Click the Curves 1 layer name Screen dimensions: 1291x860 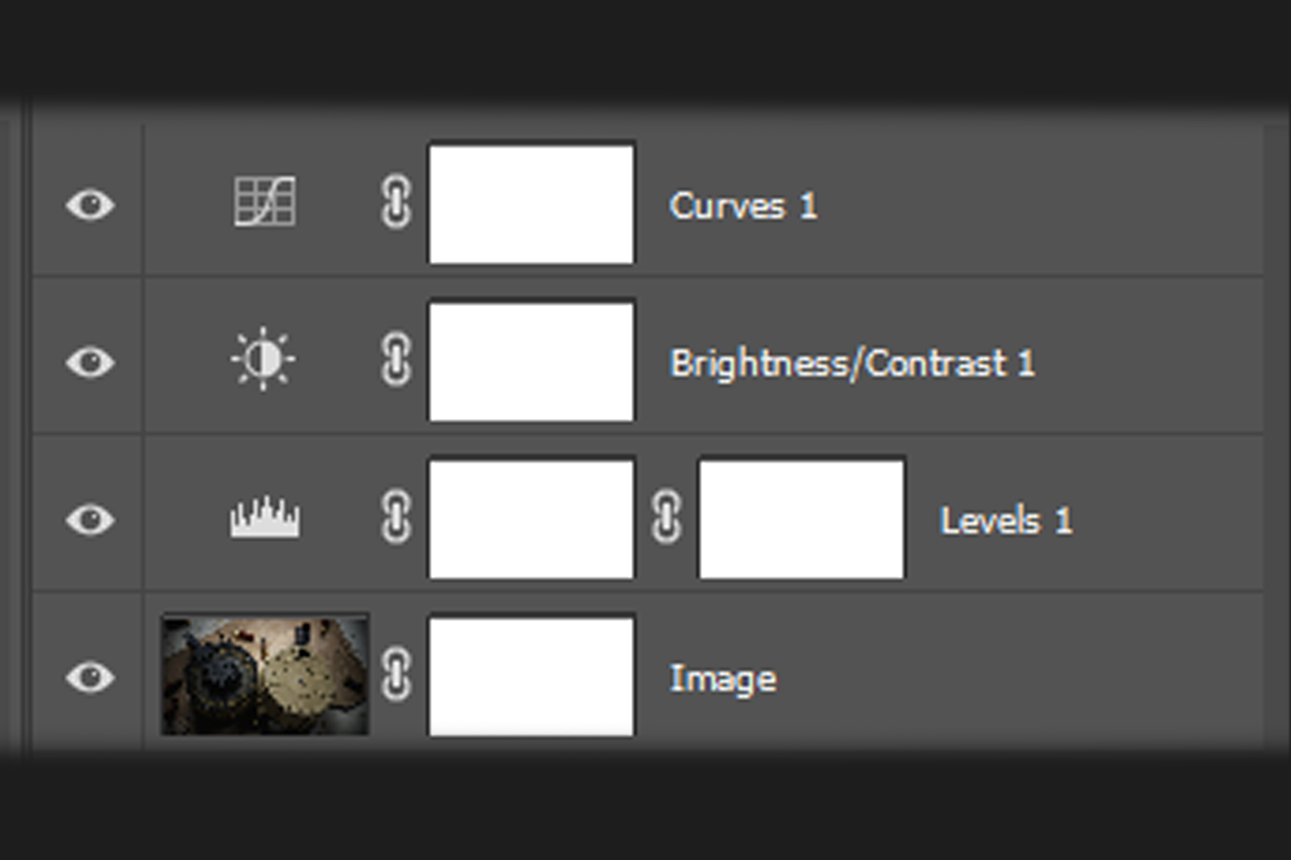743,206
